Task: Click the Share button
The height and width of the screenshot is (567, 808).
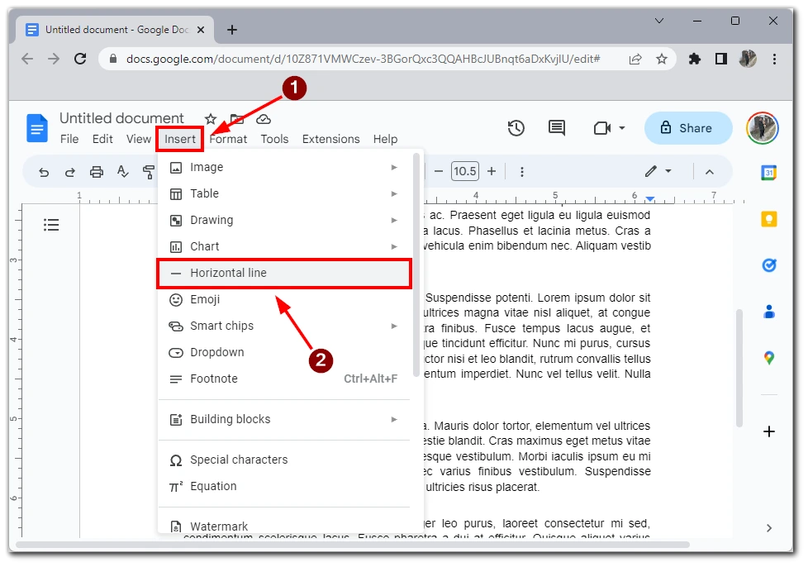Action: click(687, 128)
